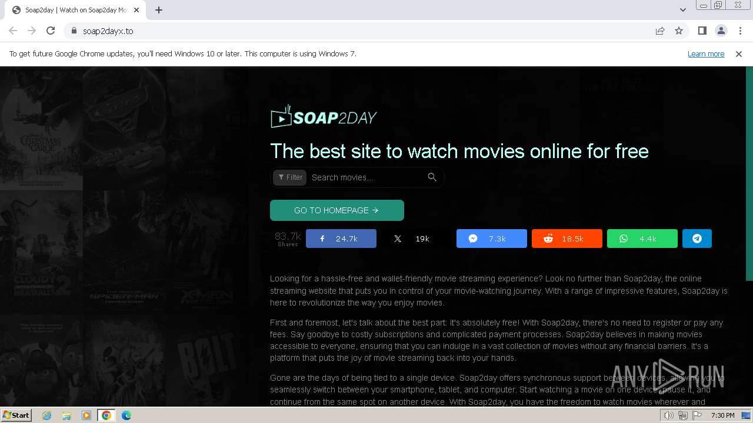The width and height of the screenshot is (753, 423).
Task: Click the 7:30 PM clock
Action: 723,415
